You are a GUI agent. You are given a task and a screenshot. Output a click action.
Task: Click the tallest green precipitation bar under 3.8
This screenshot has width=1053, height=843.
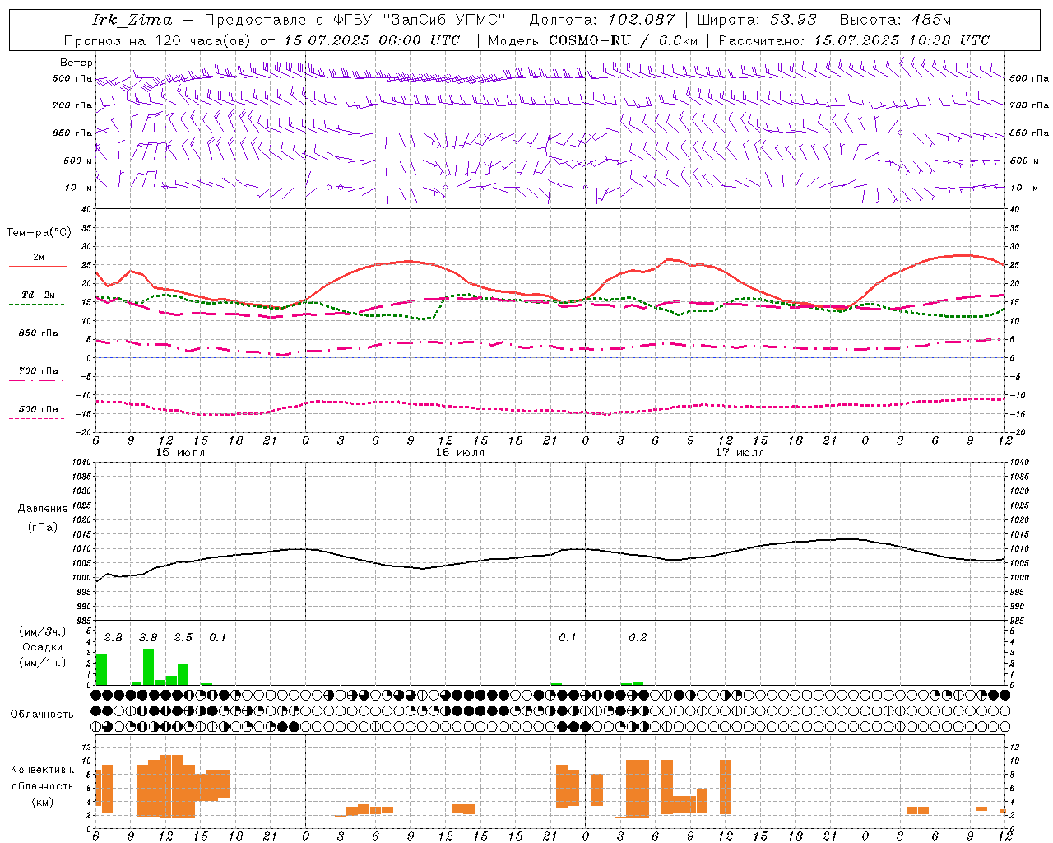pyautogui.click(x=148, y=667)
